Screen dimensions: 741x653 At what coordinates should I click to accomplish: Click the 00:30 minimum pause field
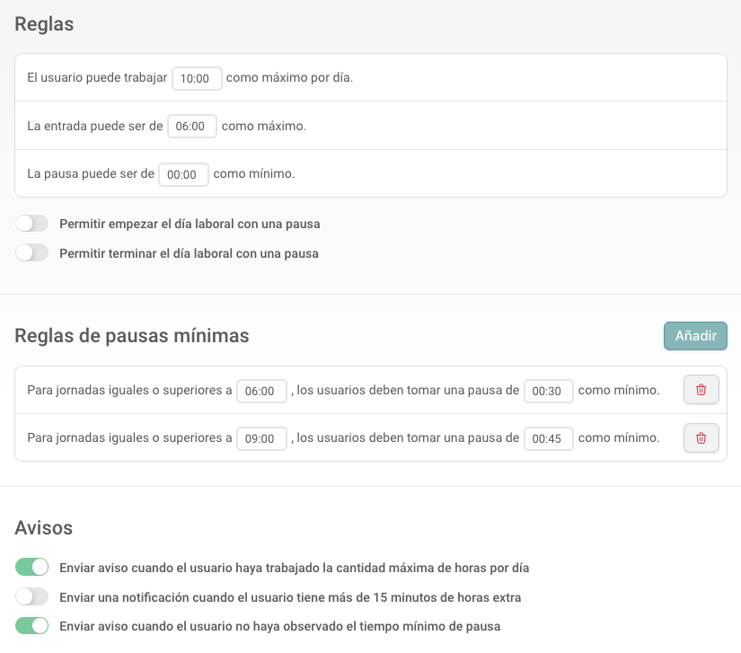pyautogui.click(x=548, y=391)
